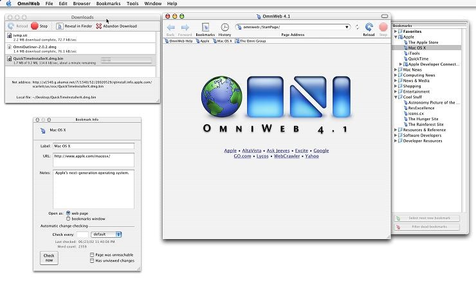Viewport: 476px width, 286px height.
Task: Select ivmp.sit file icon in Downloads
Action: pyautogui.click(x=9, y=36)
